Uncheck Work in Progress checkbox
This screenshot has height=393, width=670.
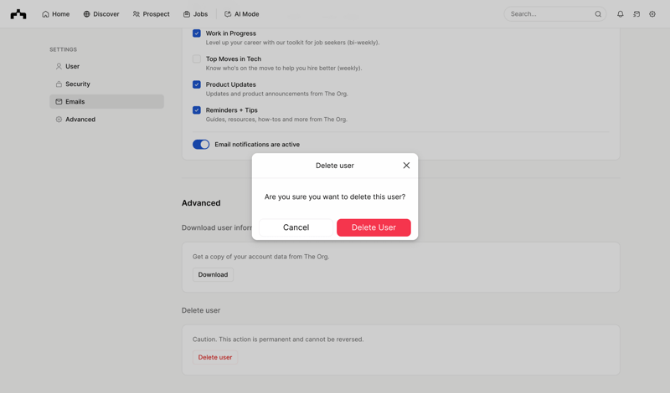tap(197, 33)
